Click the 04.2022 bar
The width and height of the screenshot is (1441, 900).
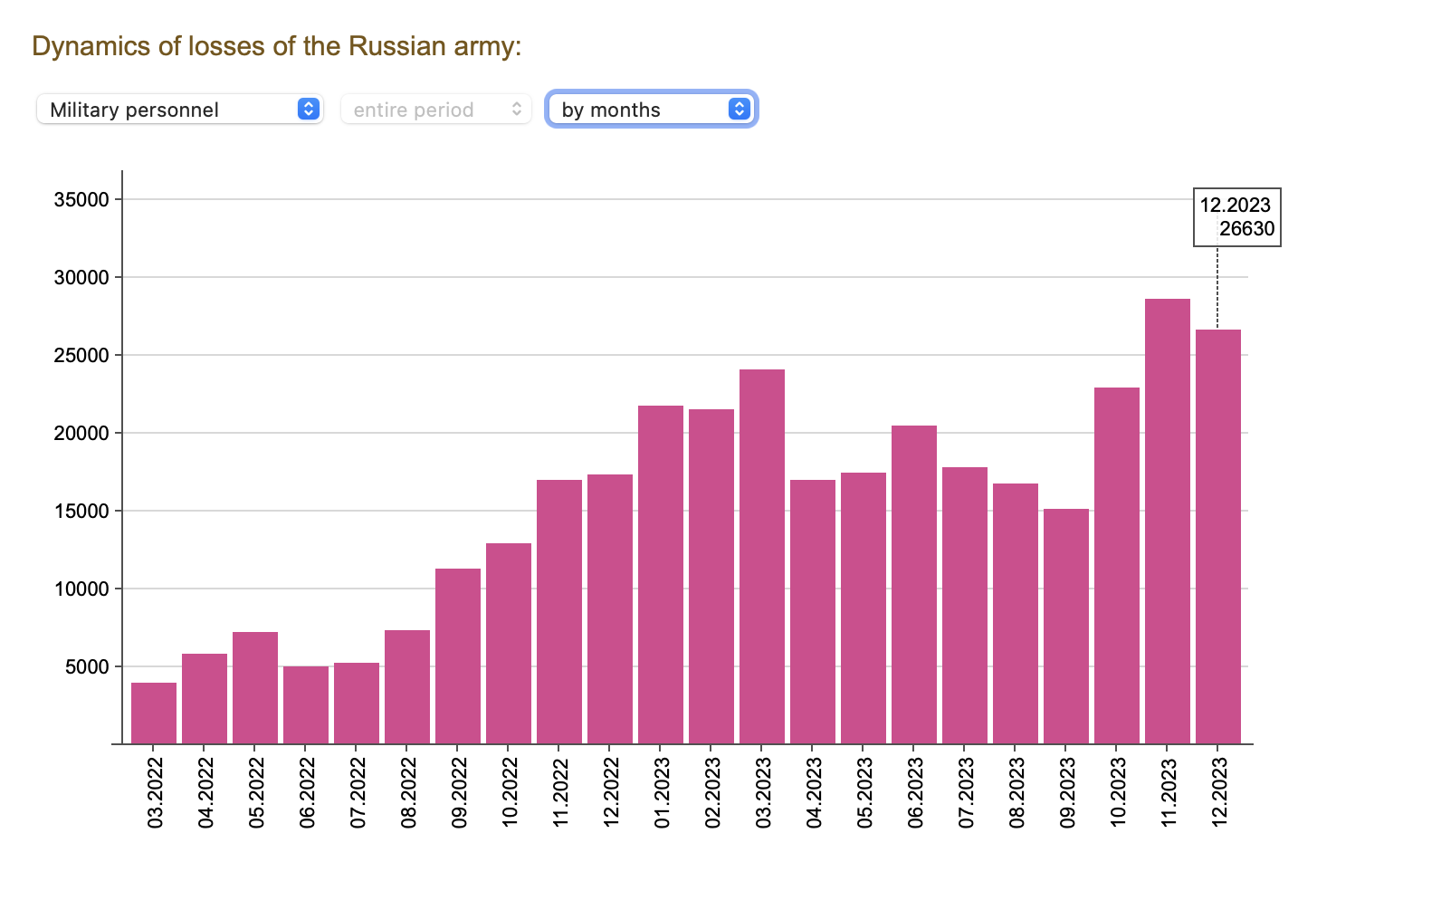205,699
